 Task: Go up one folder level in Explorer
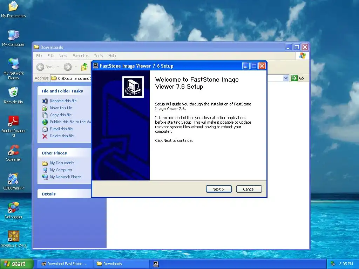pos(84,67)
